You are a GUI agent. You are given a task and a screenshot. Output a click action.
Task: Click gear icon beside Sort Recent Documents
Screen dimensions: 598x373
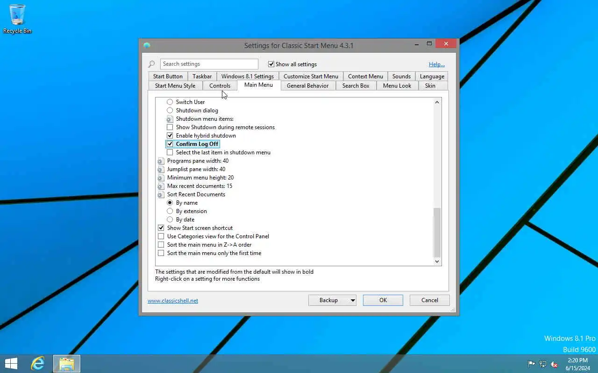coord(161,194)
